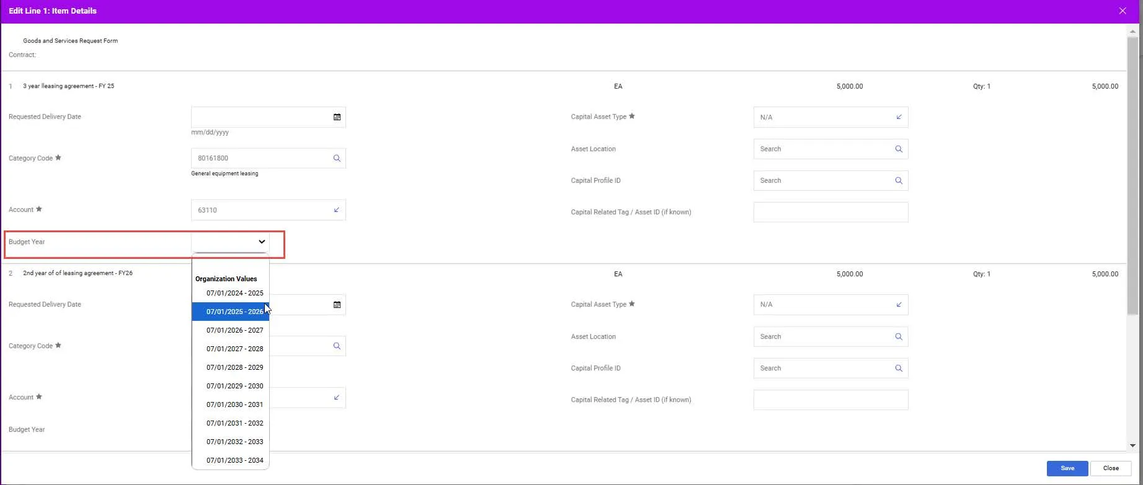This screenshot has height=485, width=1143.
Task: Open calendar picker for line 2 delivery date
Action: coord(337,305)
